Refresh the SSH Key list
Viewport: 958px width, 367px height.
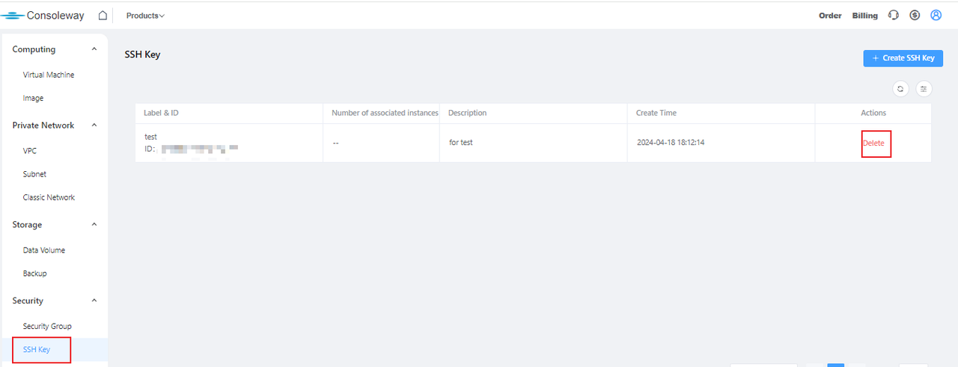click(x=900, y=89)
